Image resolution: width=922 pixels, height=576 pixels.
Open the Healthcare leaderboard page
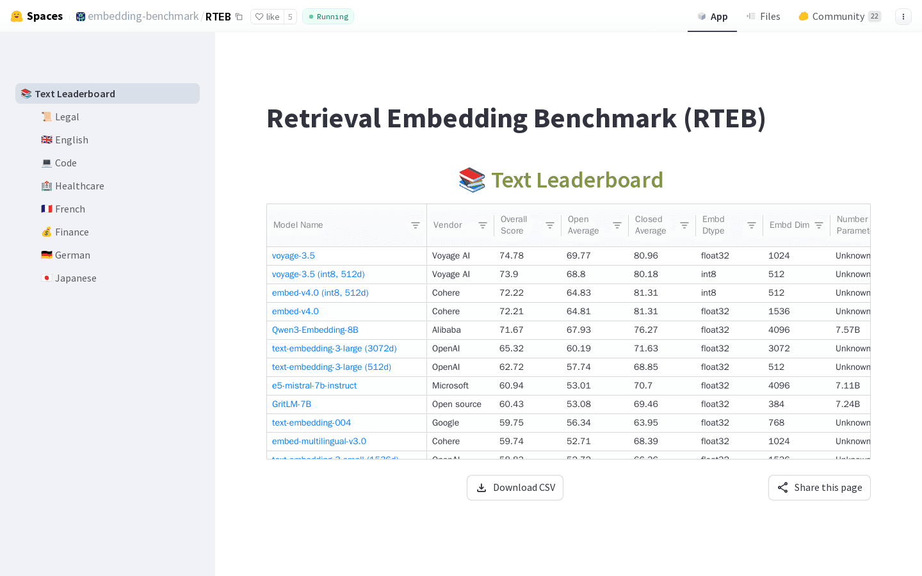pos(72,186)
